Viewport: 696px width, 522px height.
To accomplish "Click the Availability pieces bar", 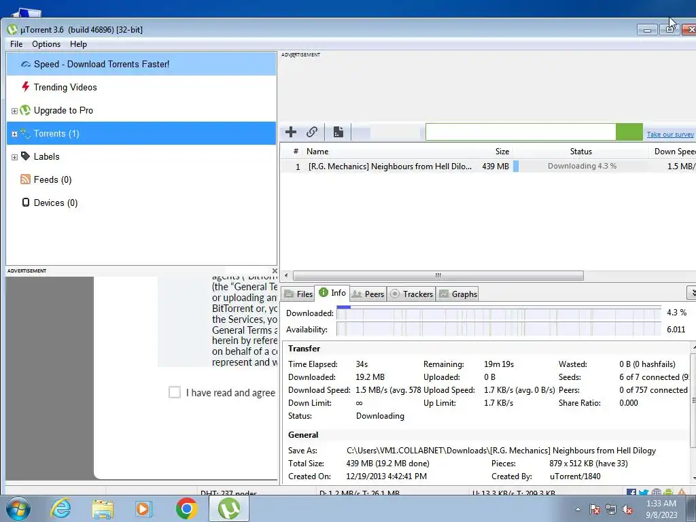I will [498, 330].
